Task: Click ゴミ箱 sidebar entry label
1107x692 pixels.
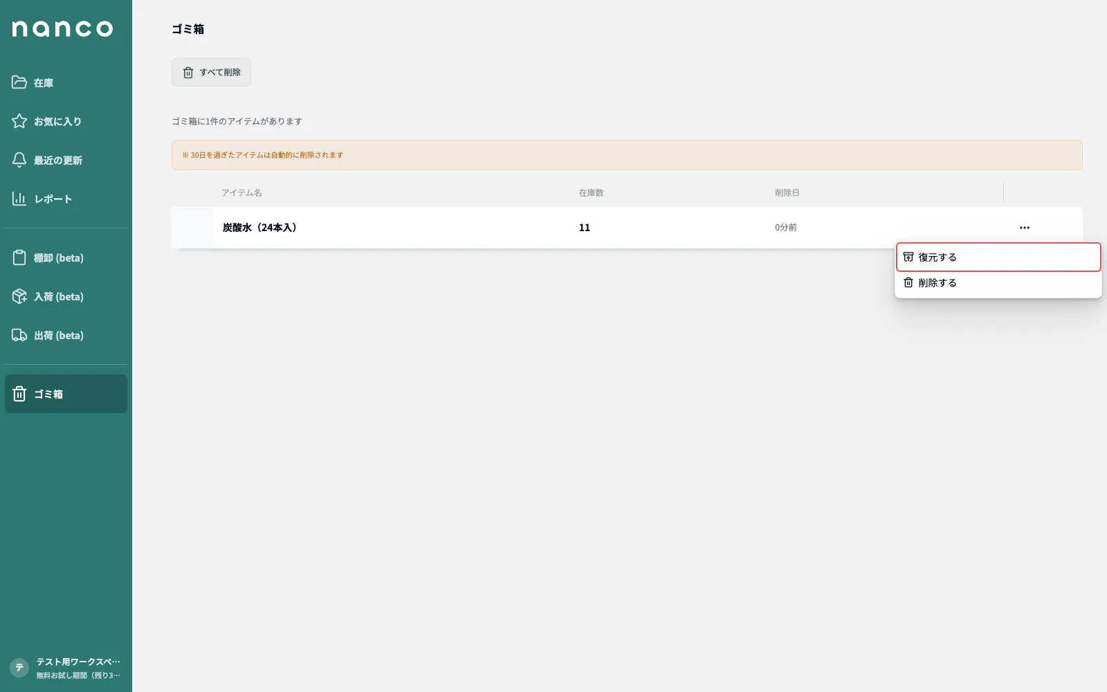Action: click(x=48, y=394)
